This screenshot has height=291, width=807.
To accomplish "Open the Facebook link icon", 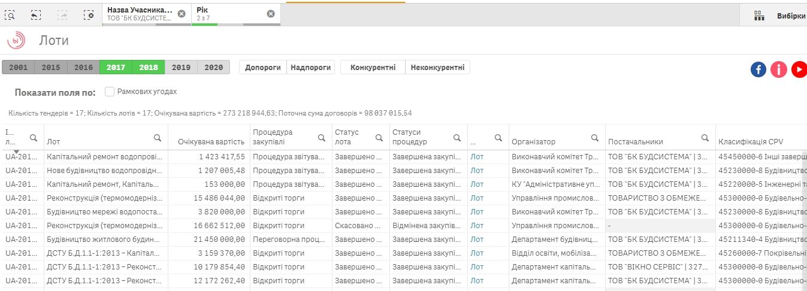I will [x=758, y=69].
